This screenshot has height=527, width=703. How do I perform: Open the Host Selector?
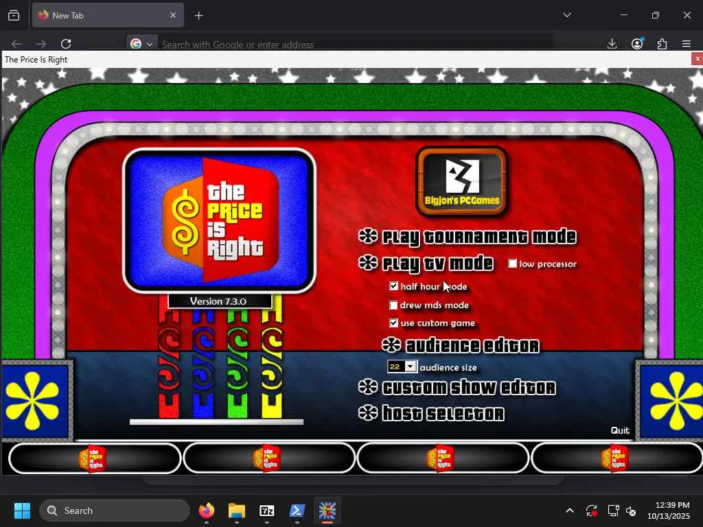click(x=443, y=413)
